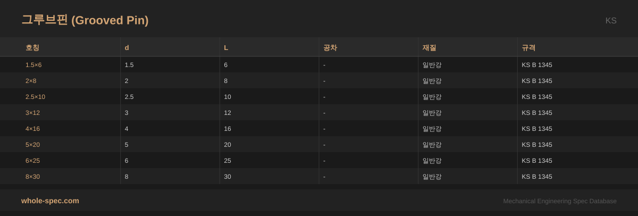Click the 그루브핀 (Grooved Pin) title

coord(85,20)
